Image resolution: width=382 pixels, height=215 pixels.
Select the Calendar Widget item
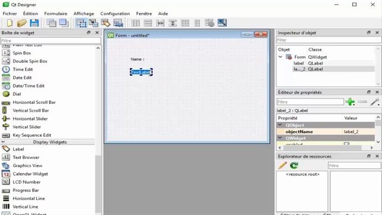click(x=30, y=174)
